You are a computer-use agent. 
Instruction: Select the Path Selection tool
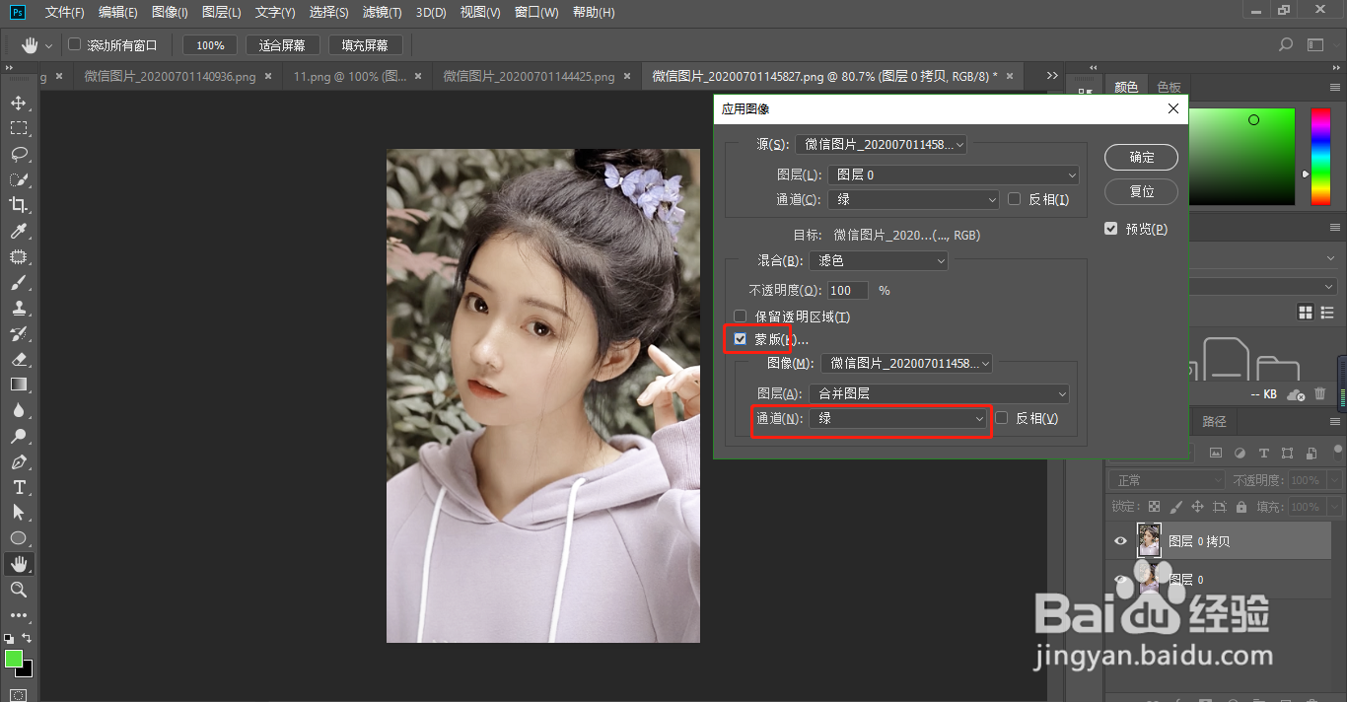(18, 513)
